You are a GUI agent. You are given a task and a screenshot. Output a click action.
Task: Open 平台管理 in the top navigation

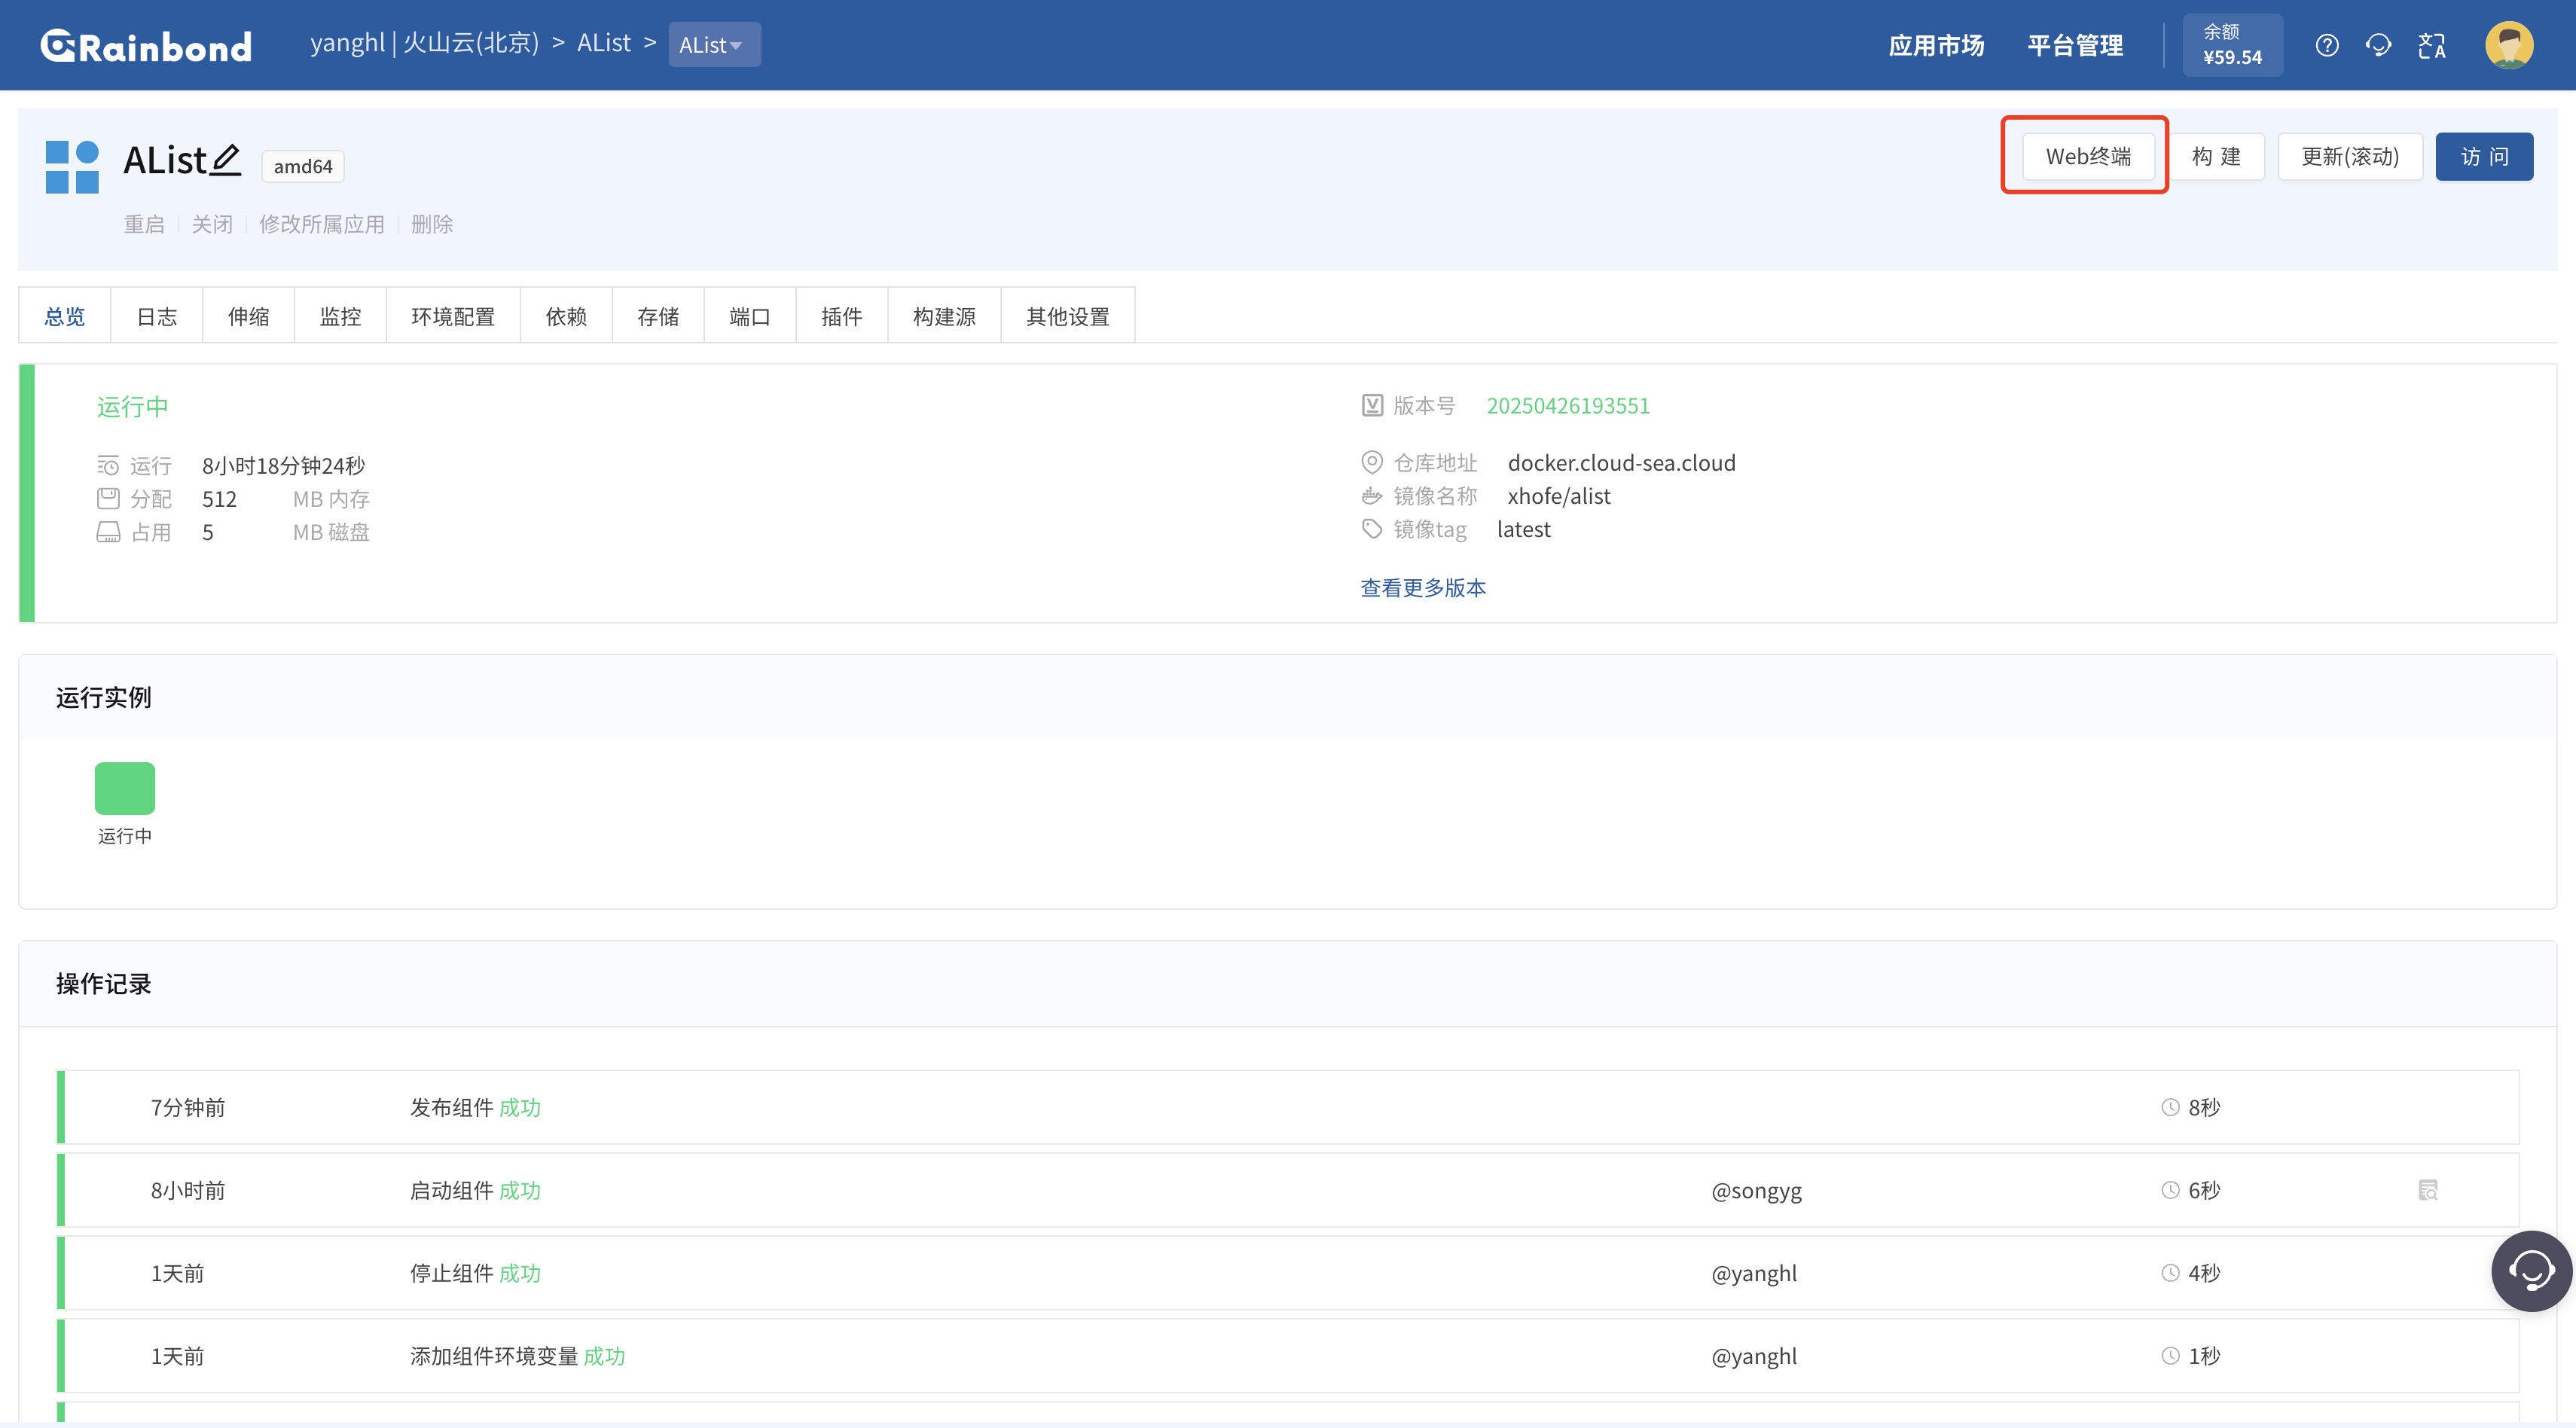click(x=2075, y=45)
